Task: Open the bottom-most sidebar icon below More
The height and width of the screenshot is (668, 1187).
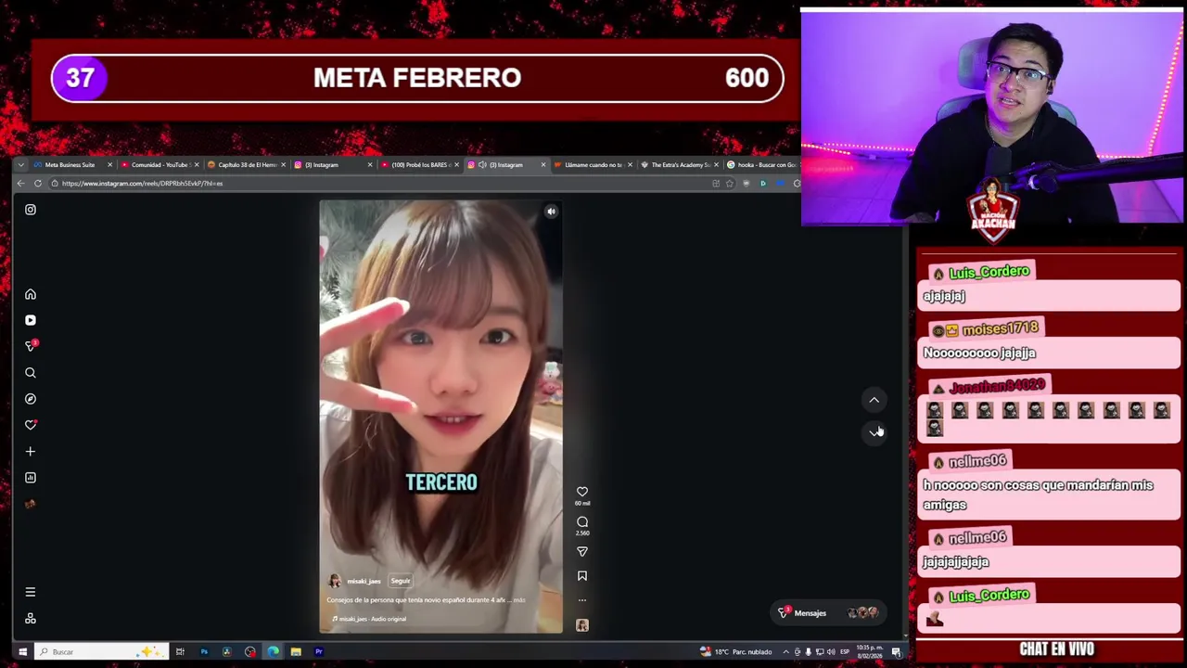Action: 31,618
